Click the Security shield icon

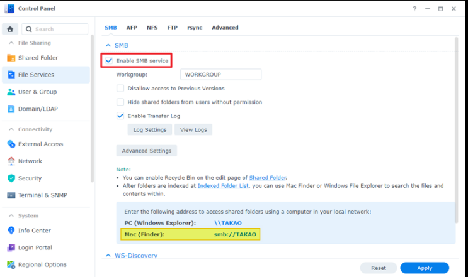[11, 178]
